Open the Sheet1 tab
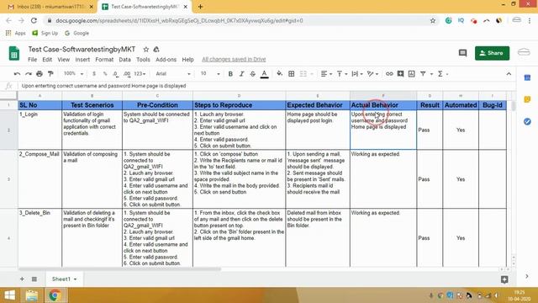Screen dimensions: 538x303 click(64, 279)
